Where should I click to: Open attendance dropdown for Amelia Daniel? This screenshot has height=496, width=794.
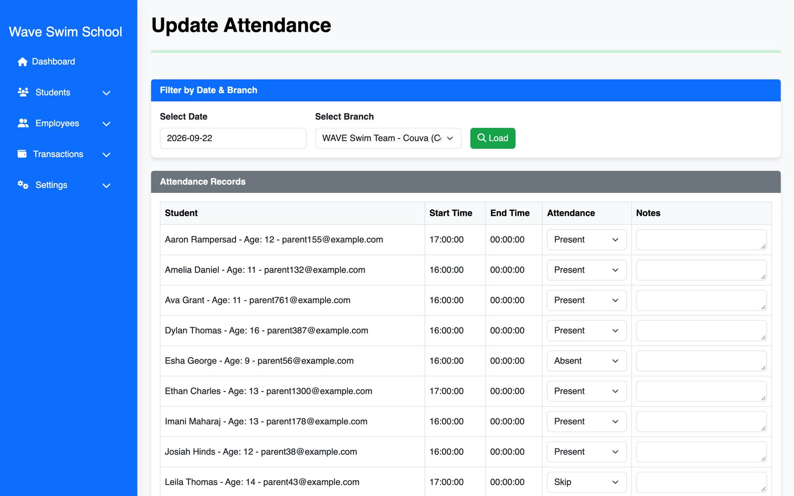pyautogui.click(x=587, y=270)
